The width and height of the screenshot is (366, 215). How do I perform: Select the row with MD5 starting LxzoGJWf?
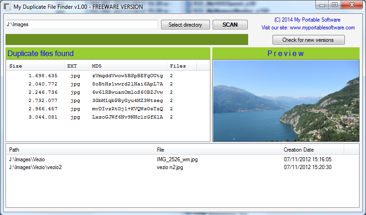(x=127, y=117)
